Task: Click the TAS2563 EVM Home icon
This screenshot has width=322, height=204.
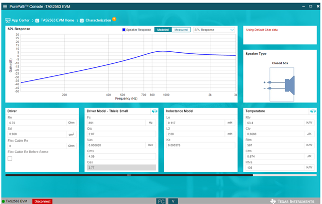Action: (37, 21)
